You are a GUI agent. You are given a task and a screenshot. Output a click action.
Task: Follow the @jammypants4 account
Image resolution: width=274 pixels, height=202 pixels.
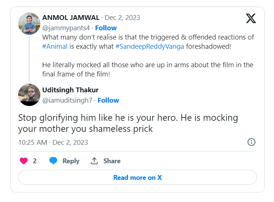[x=106, y=28]
